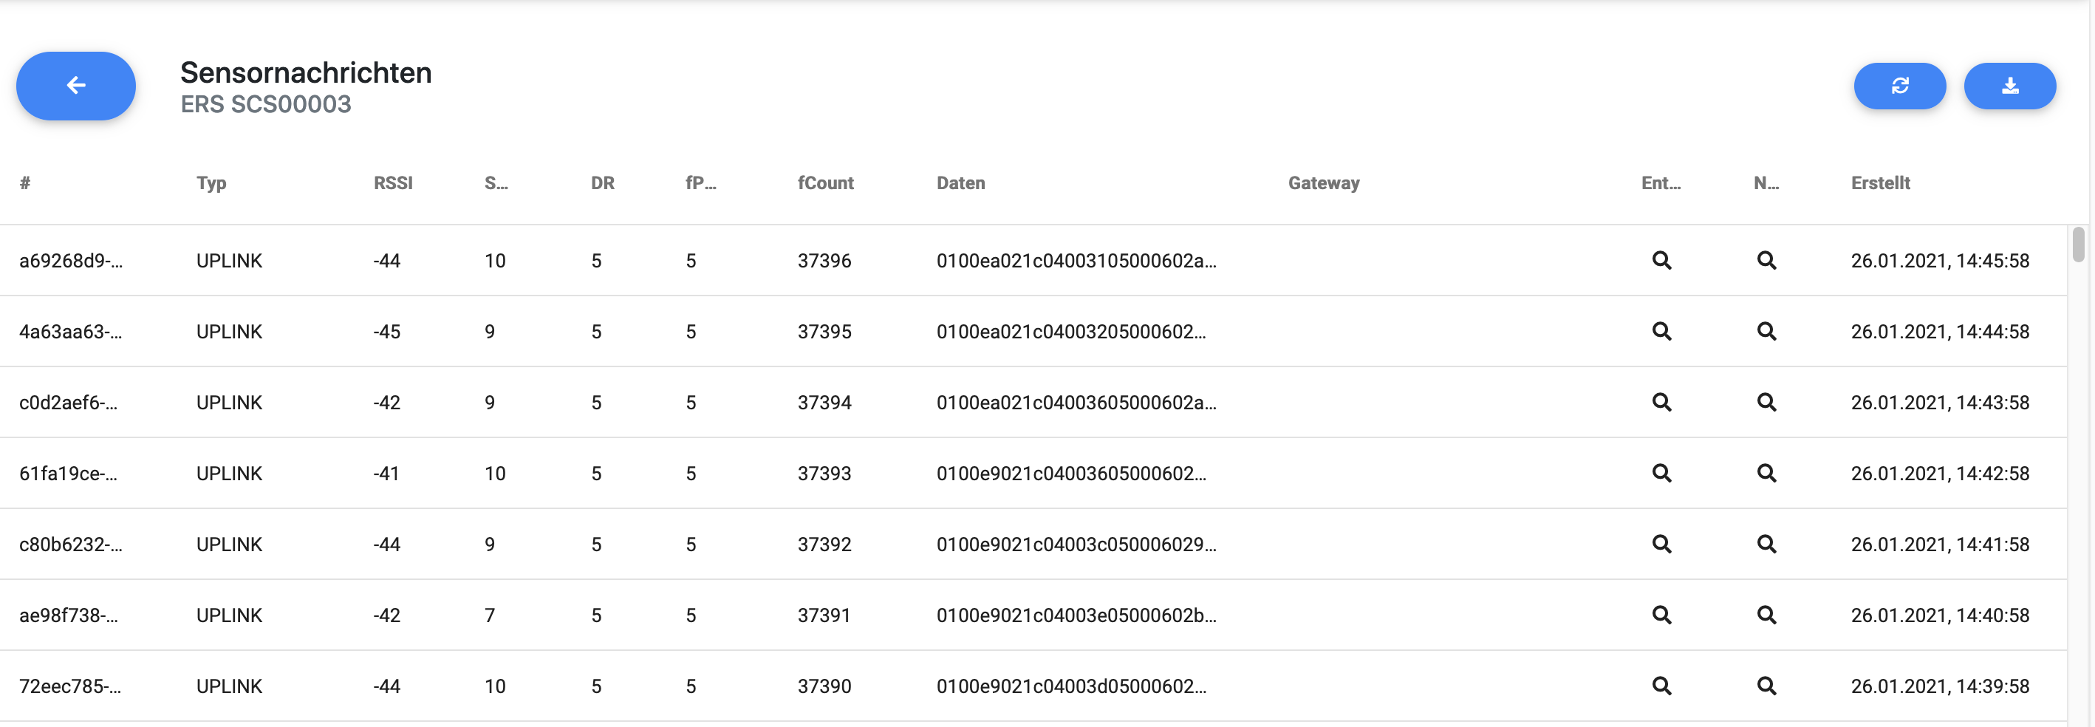Sort by the RSSI column header
This screenshot has height=727, width=2095.
(393, 183)
